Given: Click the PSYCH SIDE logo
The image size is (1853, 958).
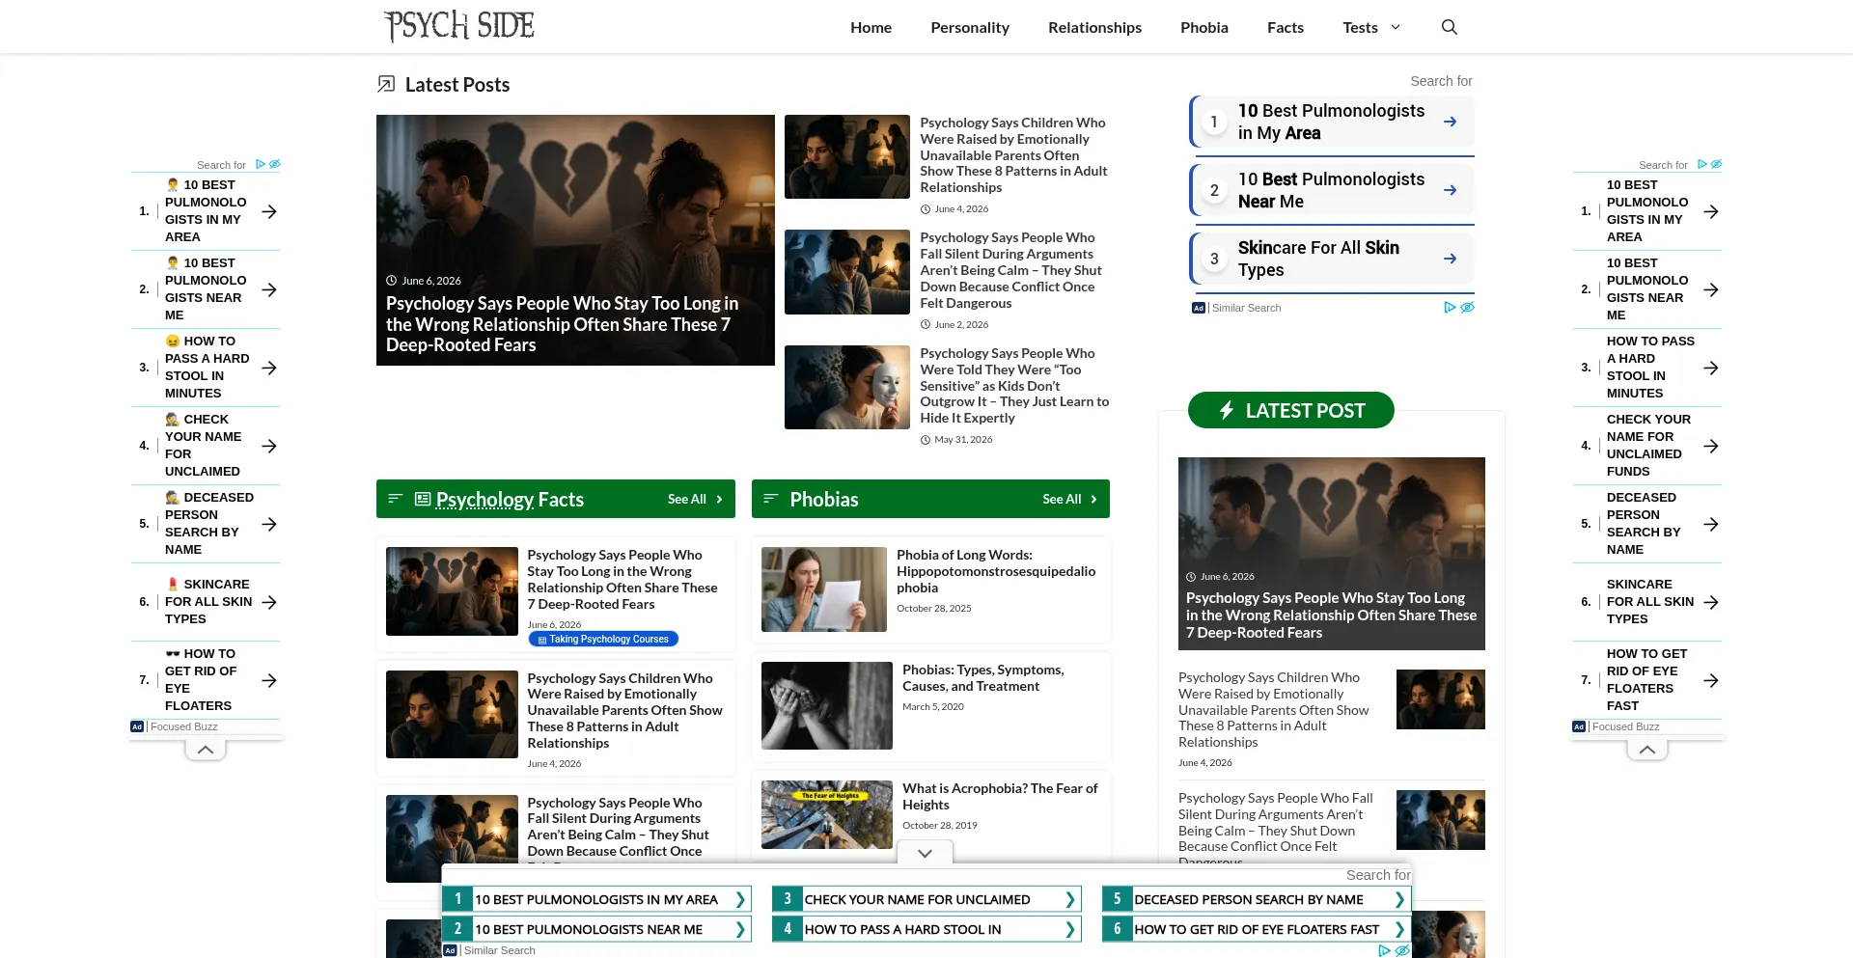Looking at the screenshot, I should (459, 26).
